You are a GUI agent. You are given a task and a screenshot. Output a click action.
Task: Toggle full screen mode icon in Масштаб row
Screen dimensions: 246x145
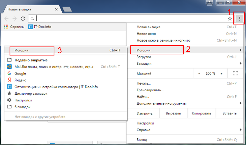(235, 73)
